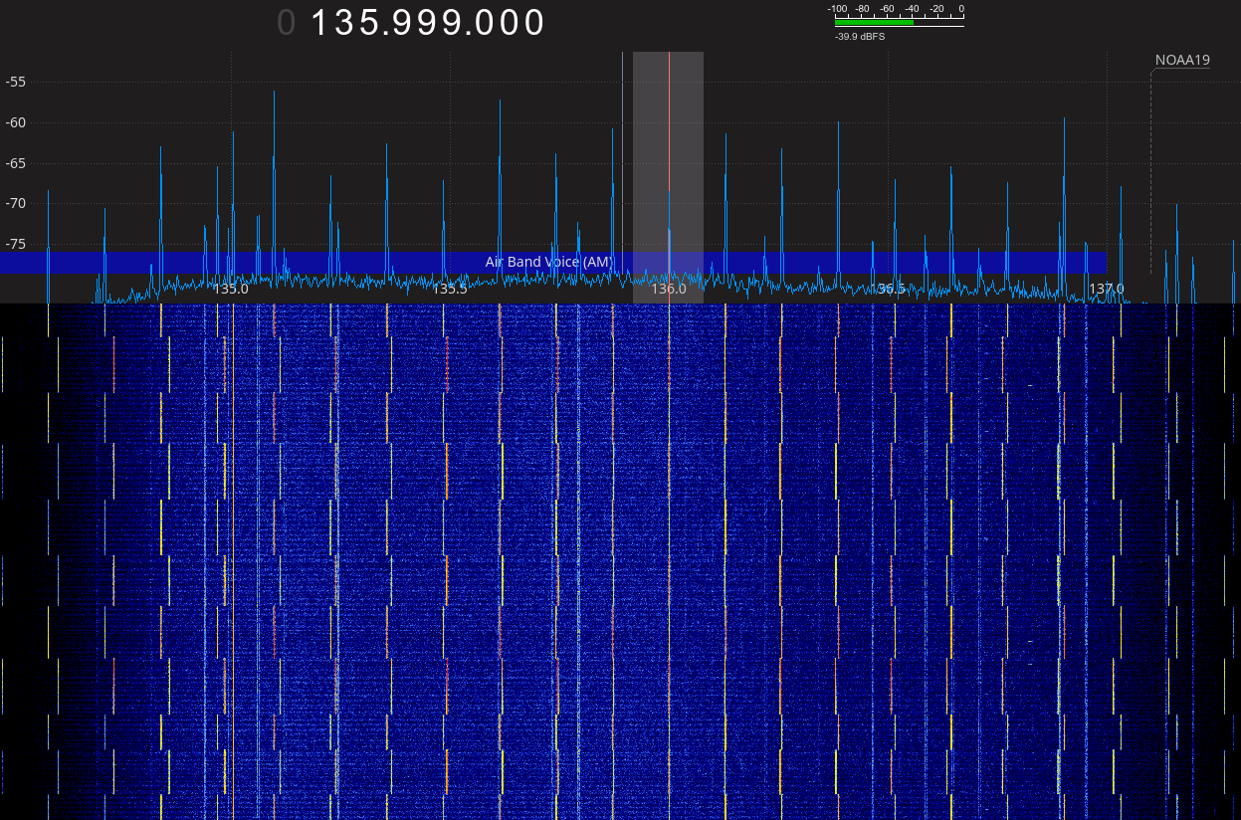Click the 135.5 frequency axis label
The height and width of the screenshot is (820, 1241).
click(450, 289)
